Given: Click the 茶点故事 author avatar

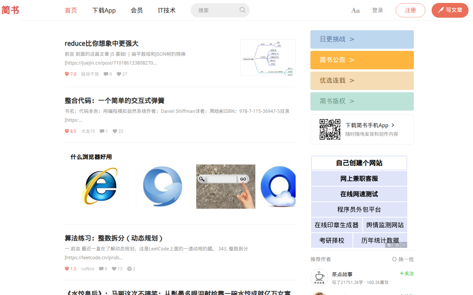Looking at the screenshot, I should (x=319, y=278).
